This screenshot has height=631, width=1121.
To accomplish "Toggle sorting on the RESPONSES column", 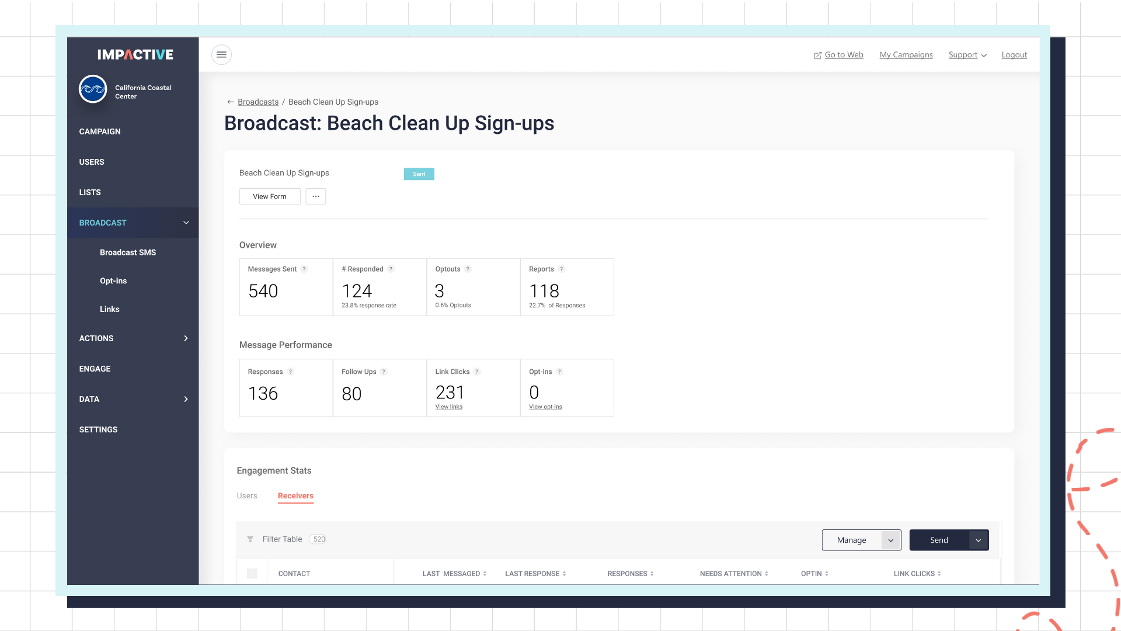I will pyautogui.click(x=652, y=573).
